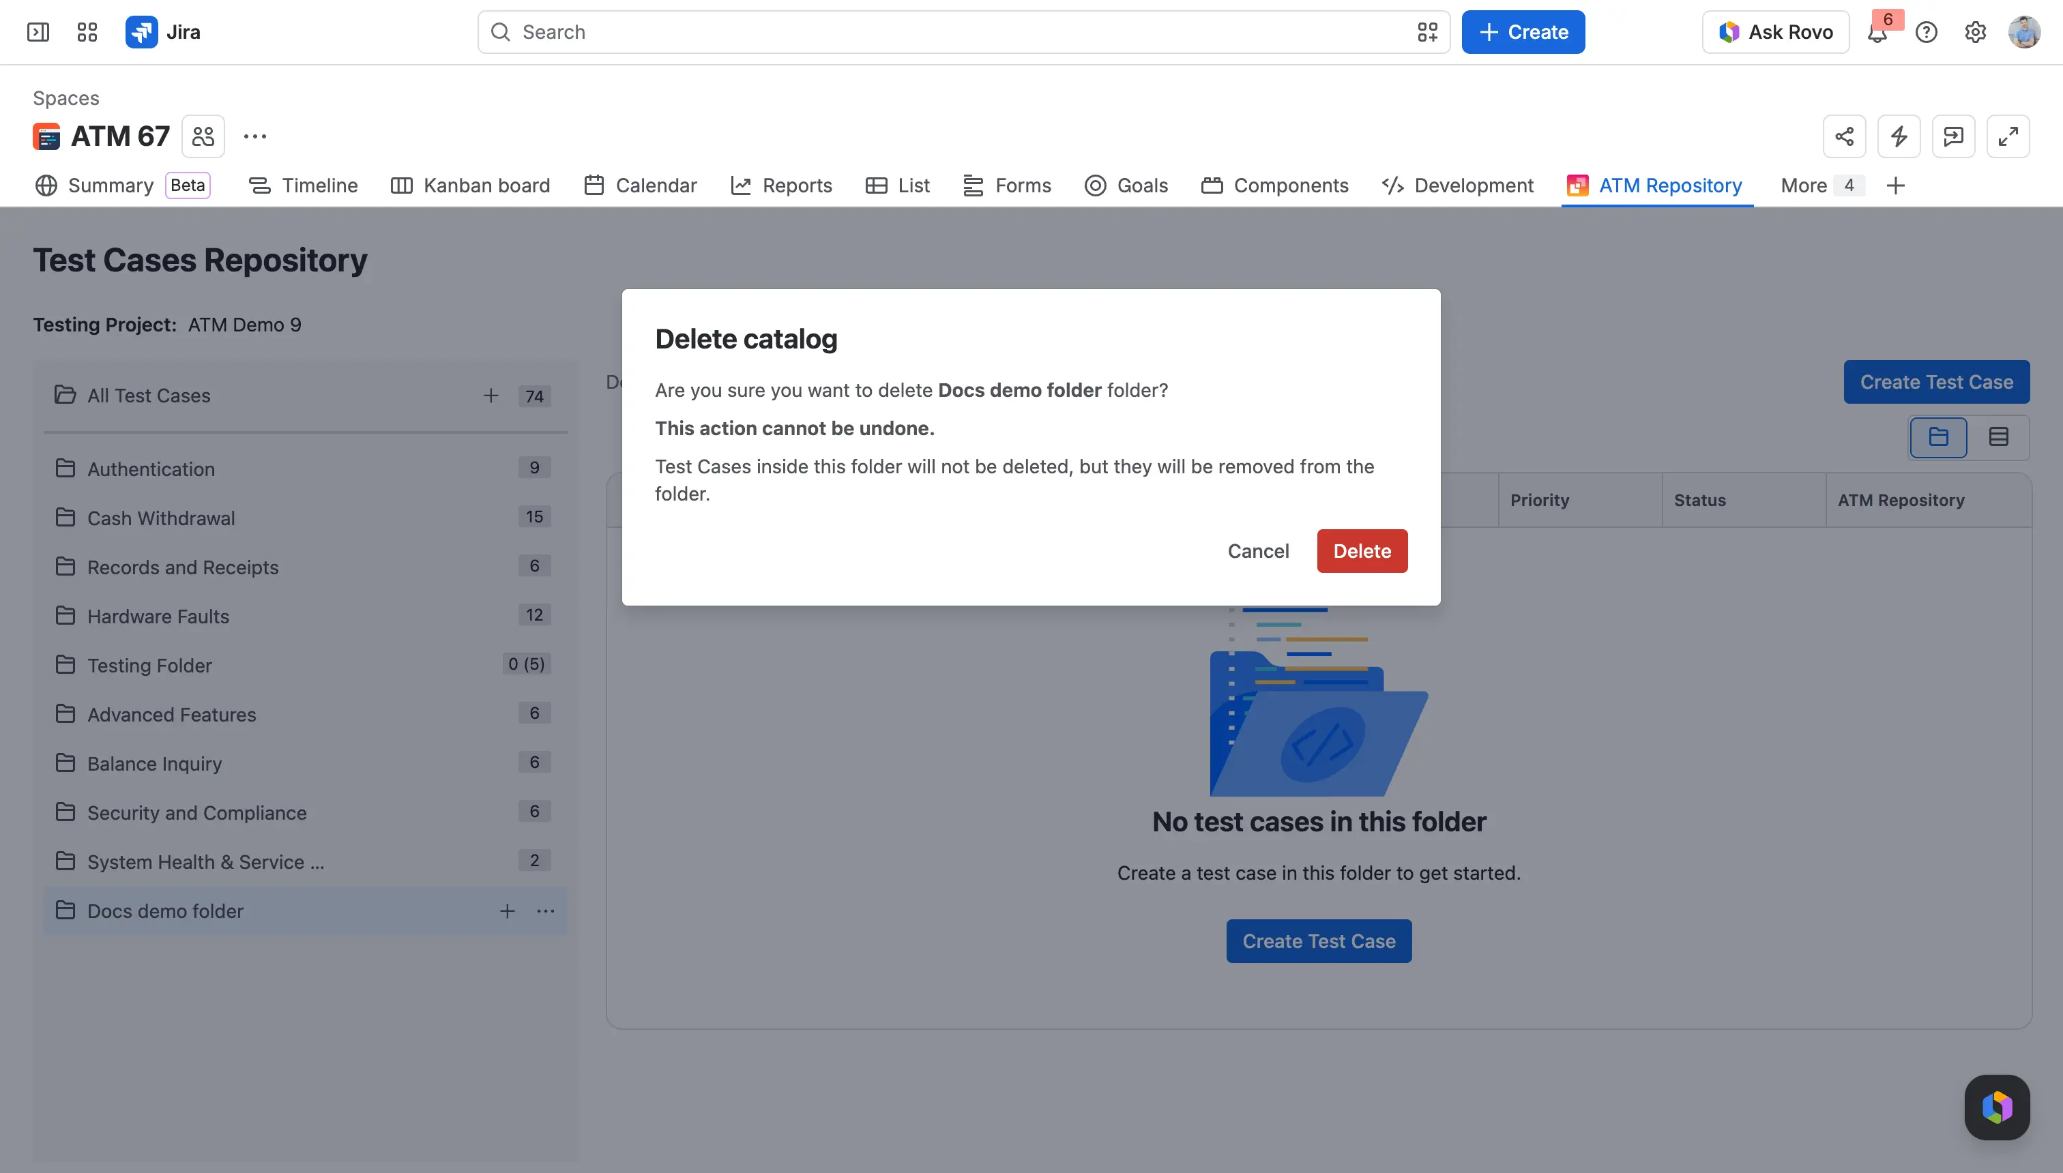The image size is (2063, 1173).
Task: Click the share icon
Action: coord(1845,136)
